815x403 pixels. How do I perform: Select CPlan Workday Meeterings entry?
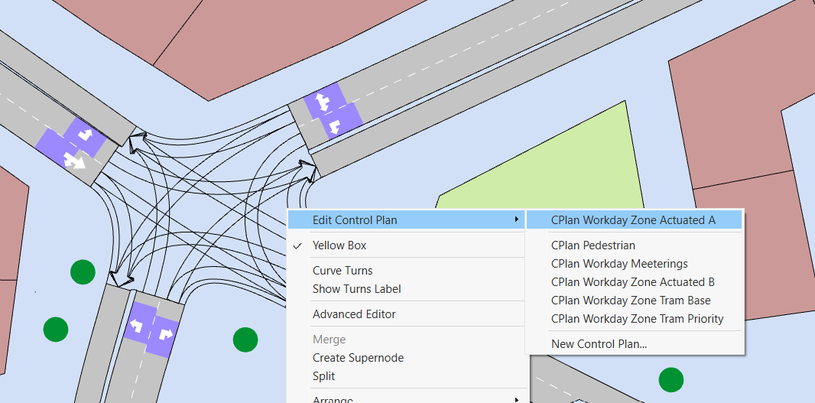coord(619,264)
